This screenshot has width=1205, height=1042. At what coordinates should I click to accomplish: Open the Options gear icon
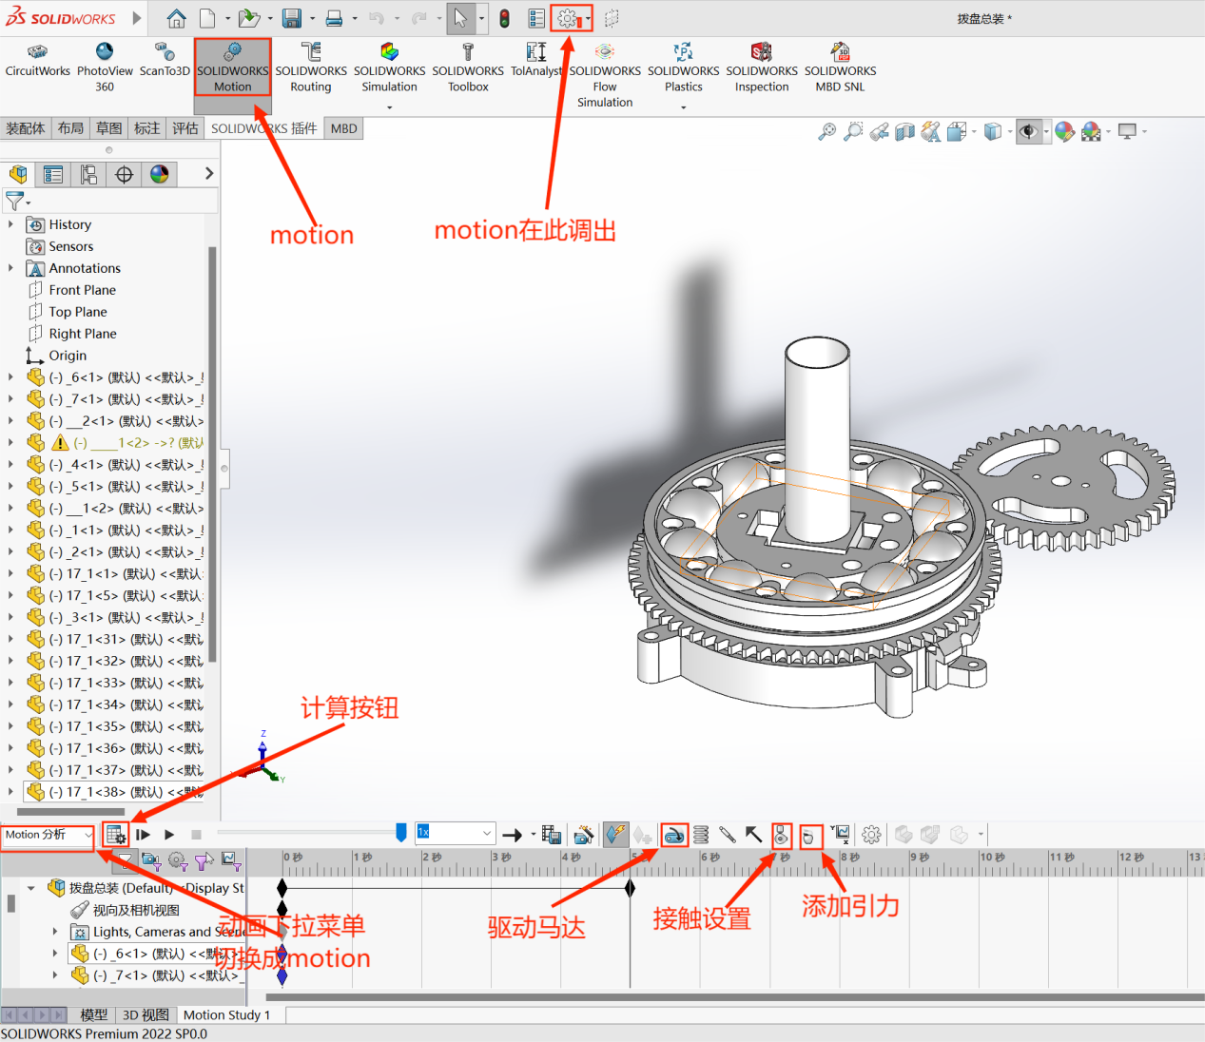click(568, 18)
